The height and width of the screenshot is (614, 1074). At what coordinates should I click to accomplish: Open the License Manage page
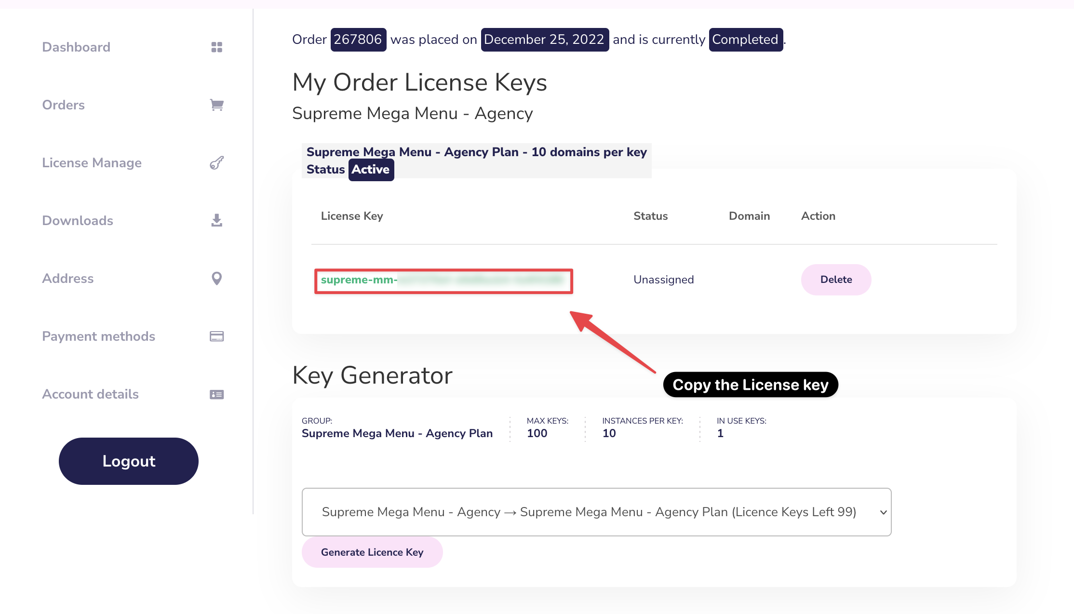tap(92, 162)
